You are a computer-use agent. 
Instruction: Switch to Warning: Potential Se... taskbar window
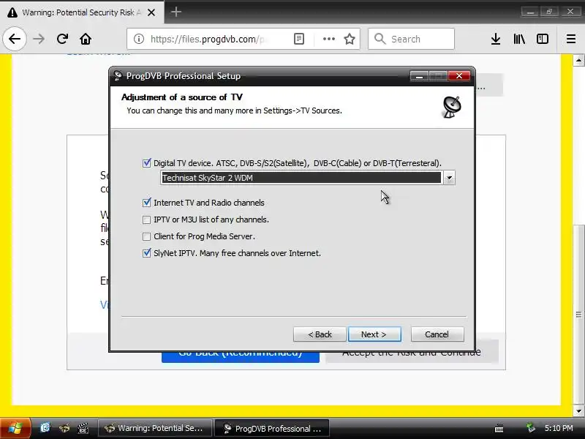pyautogui.click(x=155, y=428)
